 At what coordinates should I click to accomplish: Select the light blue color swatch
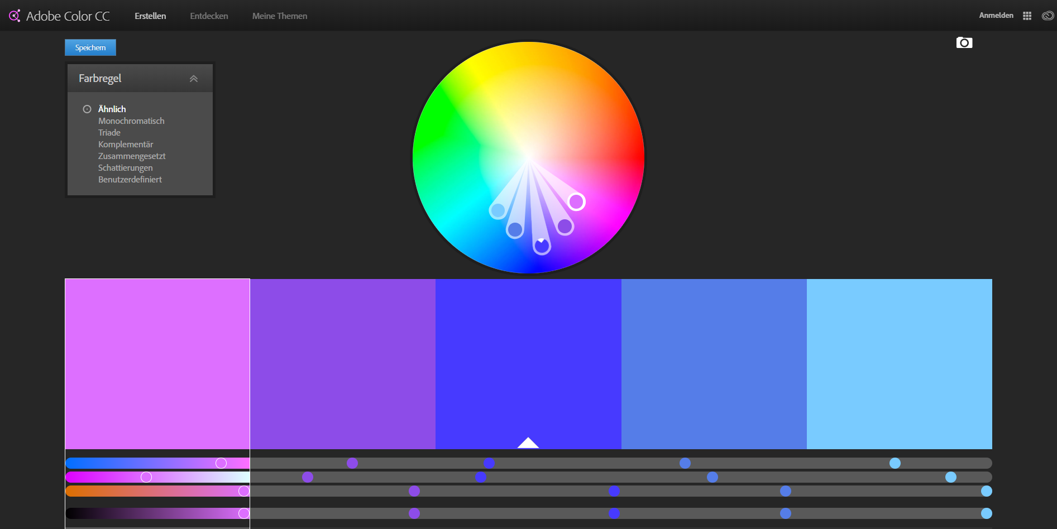pos(899,364)
